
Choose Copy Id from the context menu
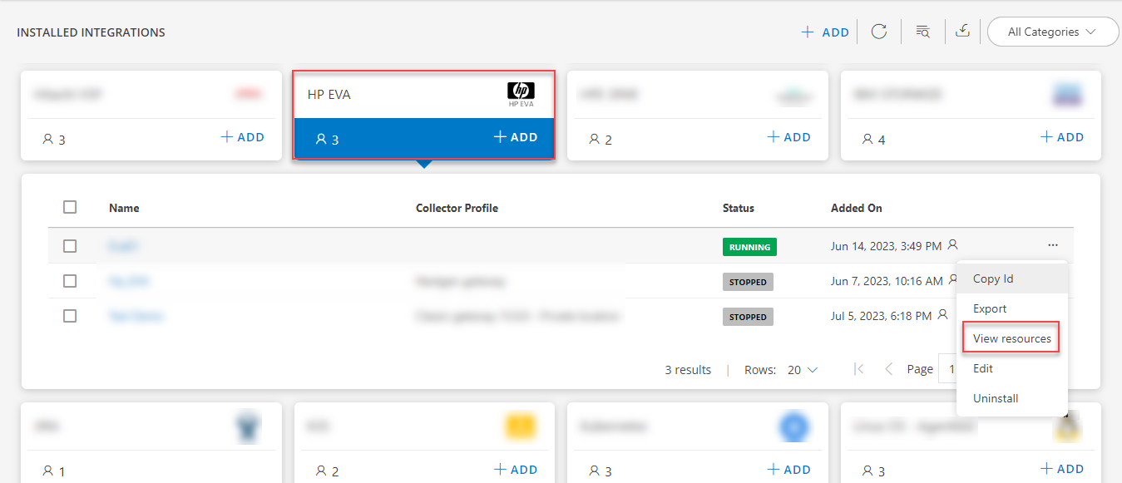[x=992, y=278]
